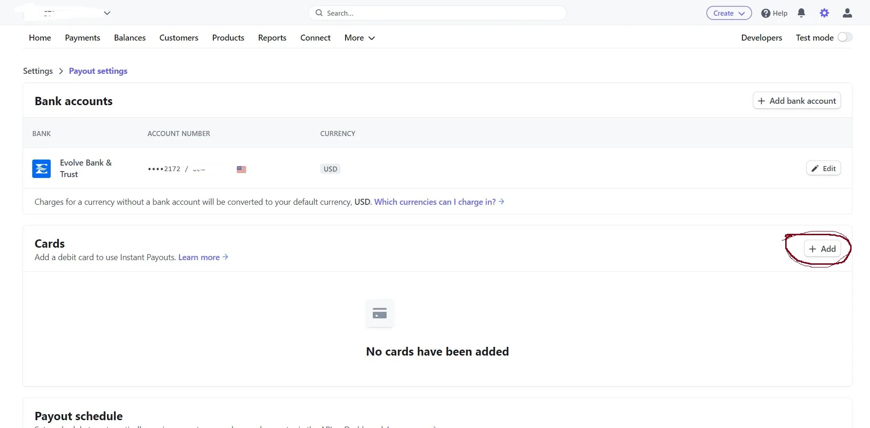Click the empty-state card icon
This screenshot has height=428, width=870.
pos(380,314)
